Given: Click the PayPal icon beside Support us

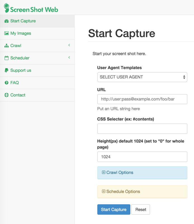Looking at the screenshot, I should 6,70.
